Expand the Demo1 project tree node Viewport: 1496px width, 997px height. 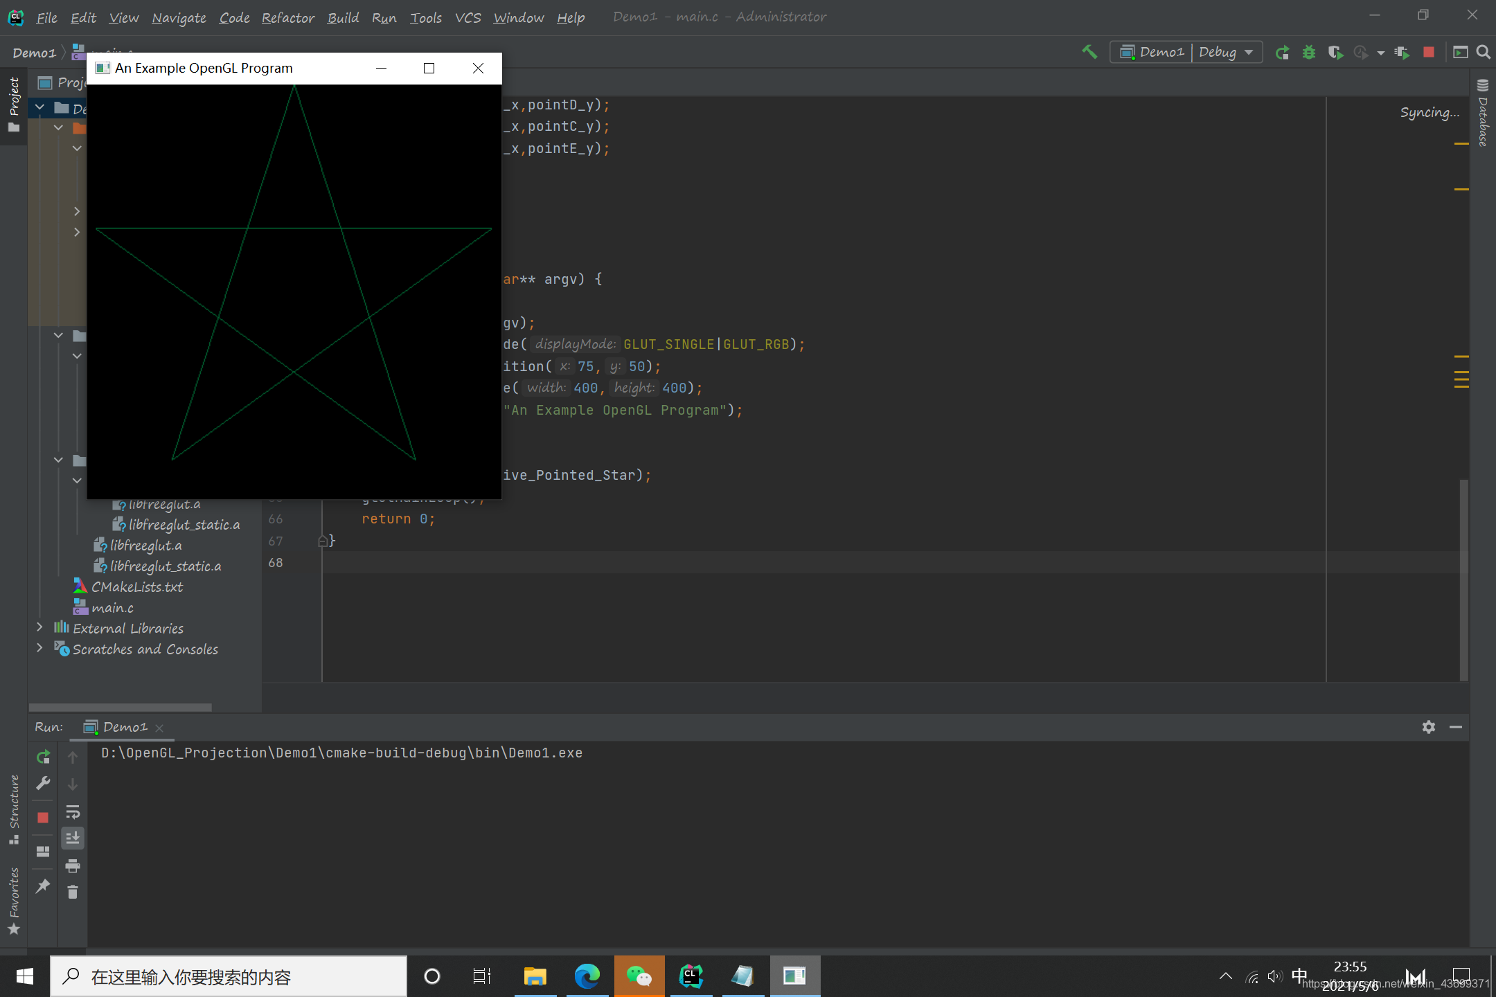[x=39, y=108]
